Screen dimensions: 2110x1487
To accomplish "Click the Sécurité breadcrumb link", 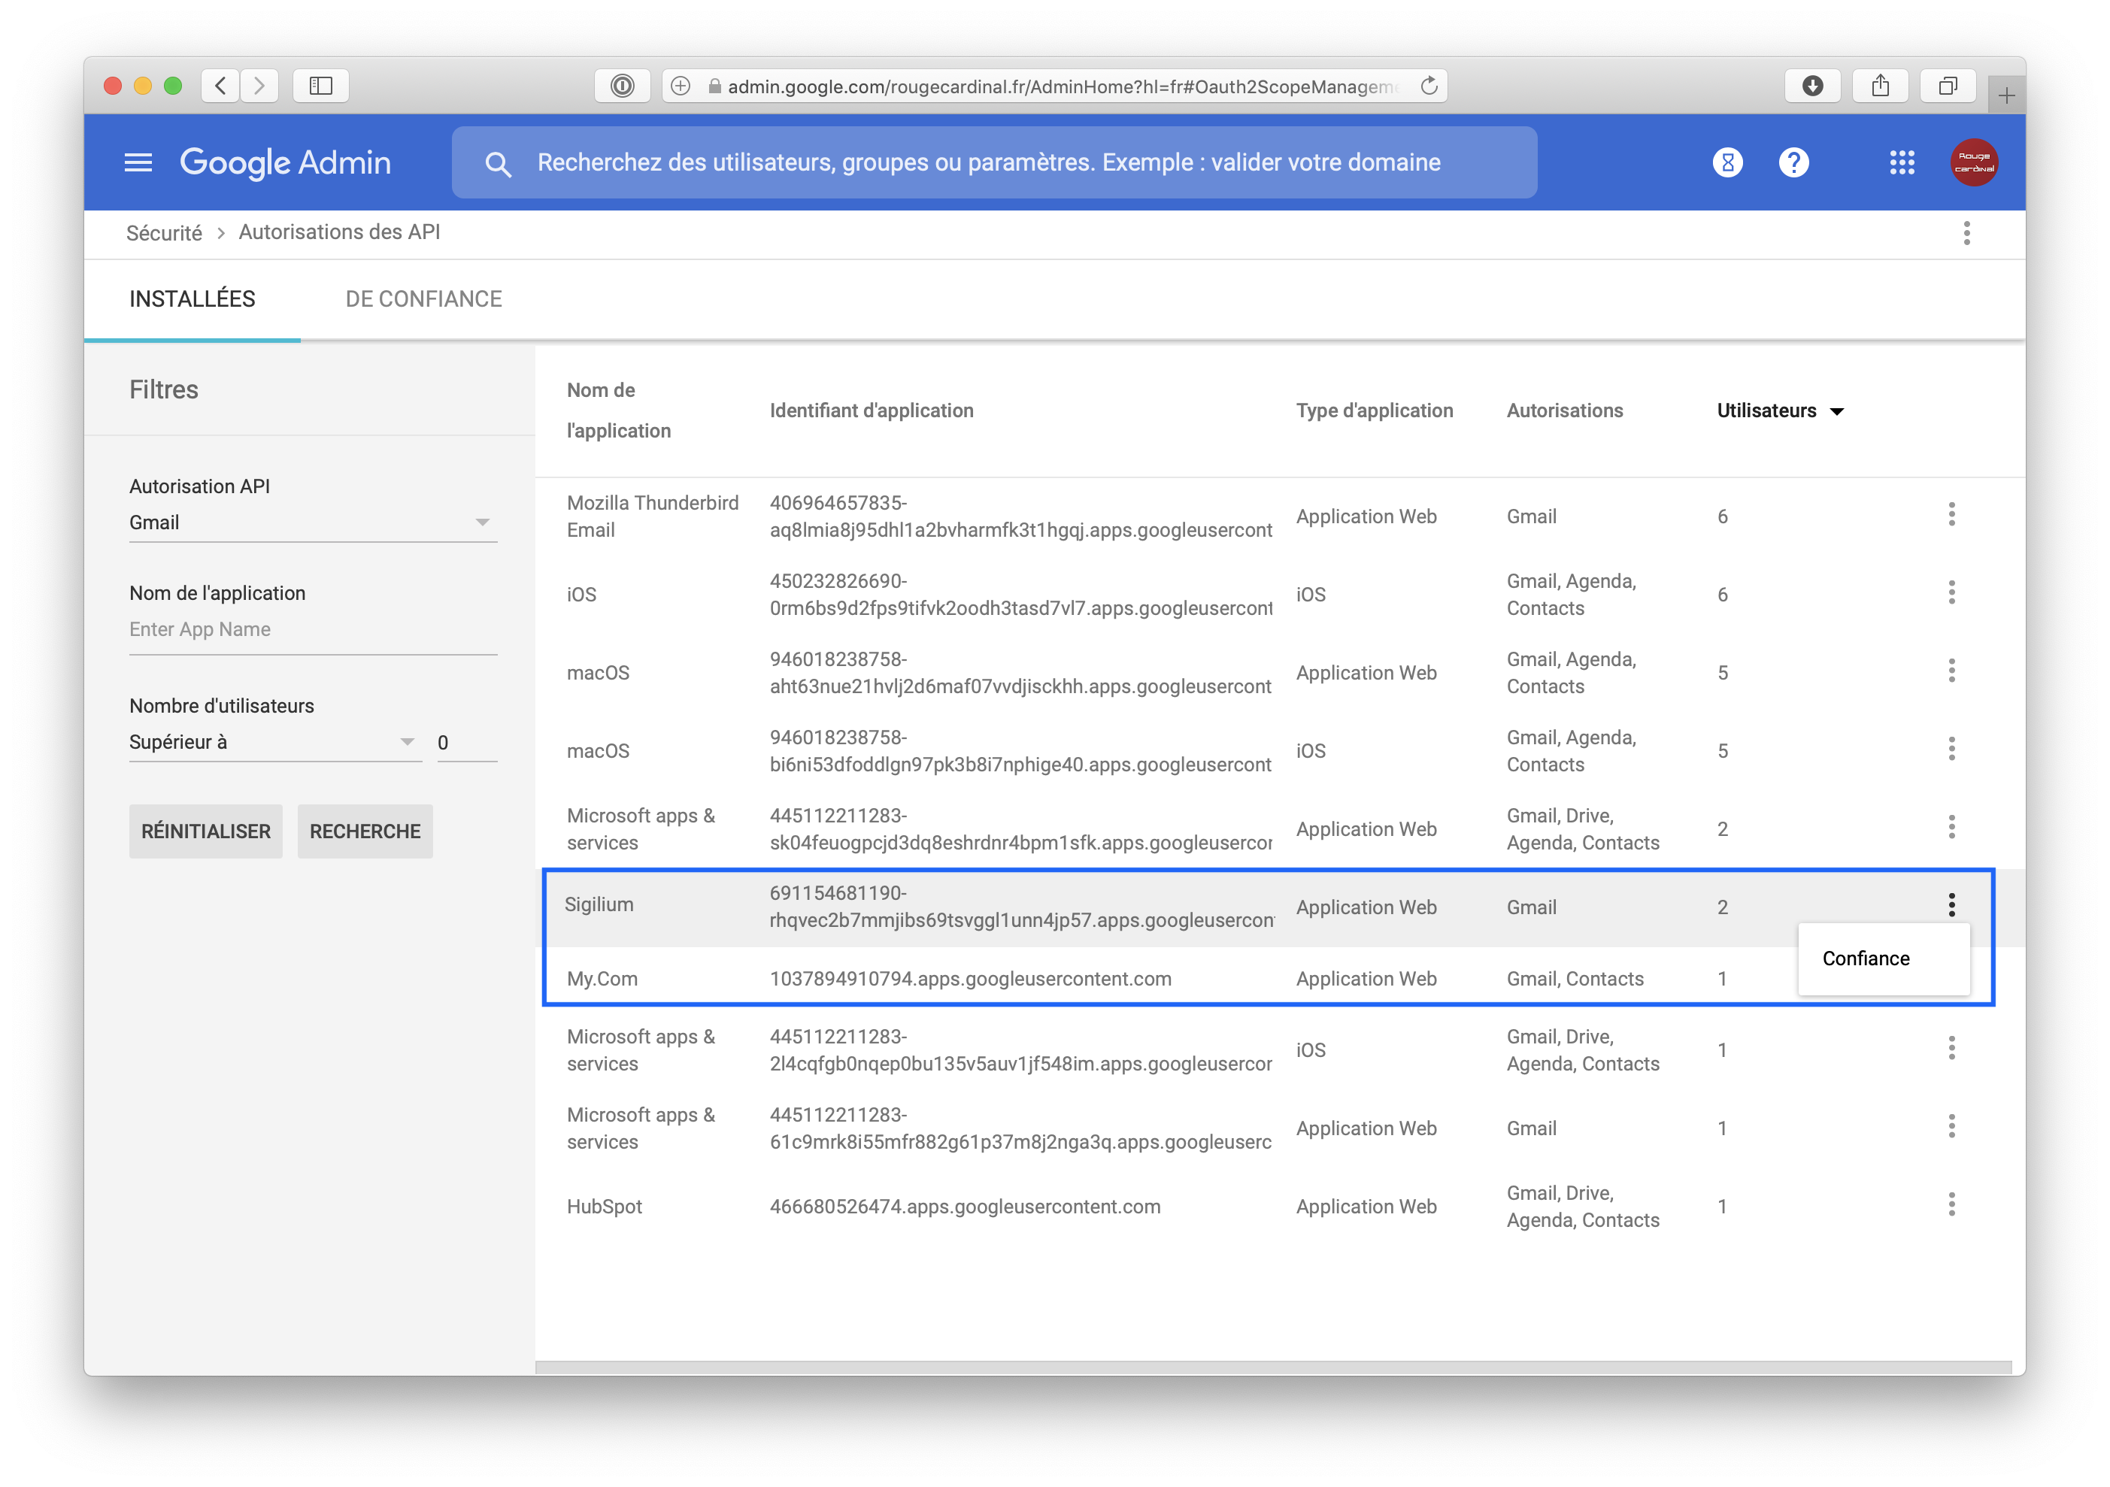I will [x=164, y=234].
